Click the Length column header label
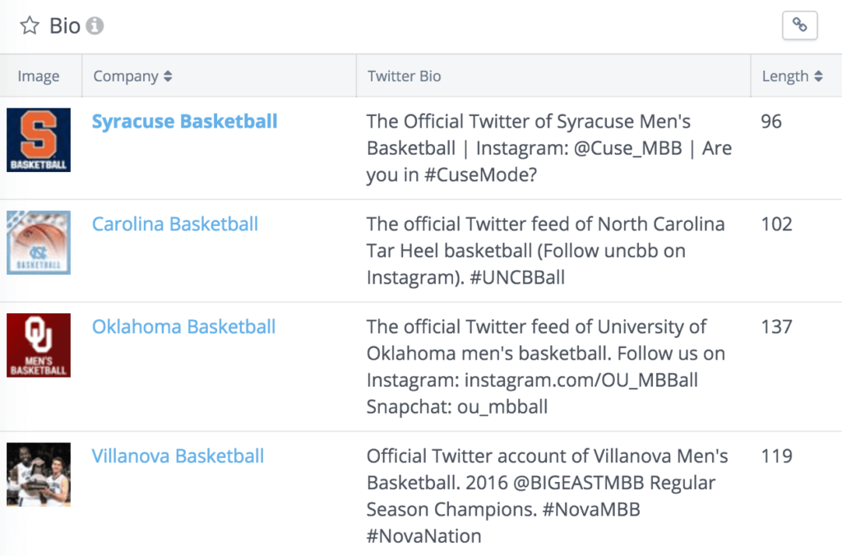 click(785, 76)
